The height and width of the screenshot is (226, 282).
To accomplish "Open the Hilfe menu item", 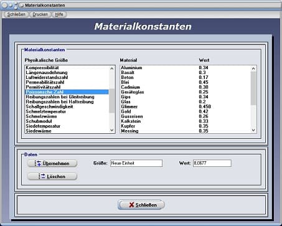I will (x=59, y=14).
